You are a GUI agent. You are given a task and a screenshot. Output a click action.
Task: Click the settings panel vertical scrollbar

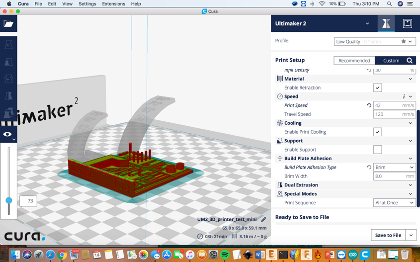pyautogui.click(x=418, y=158)
